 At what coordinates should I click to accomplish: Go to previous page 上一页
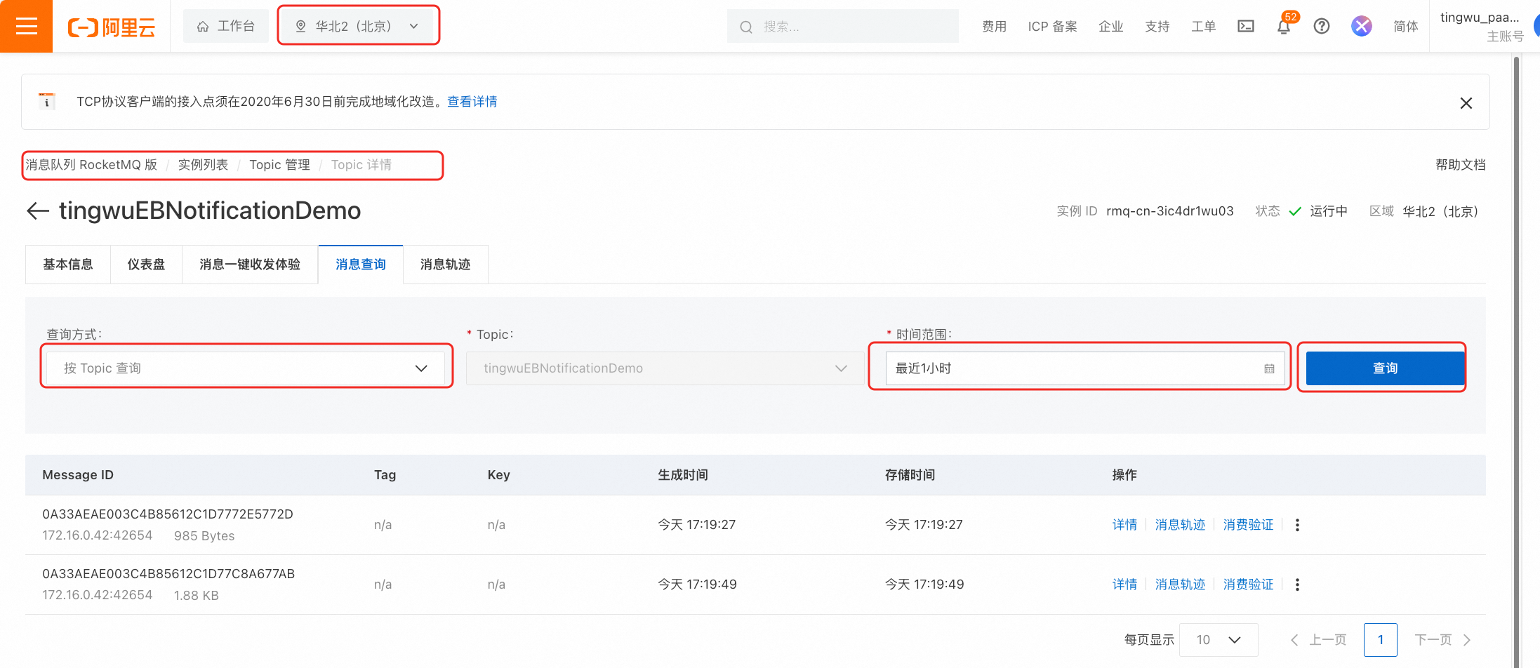click(1319, 640)
